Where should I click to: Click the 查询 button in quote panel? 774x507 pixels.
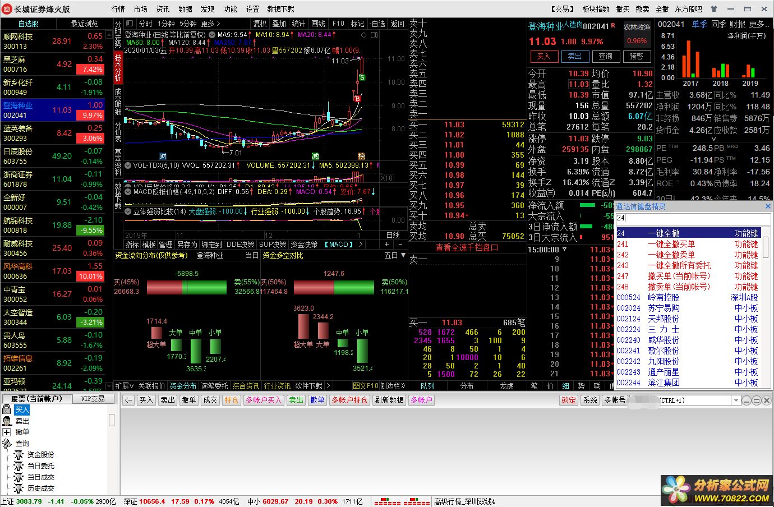[606, 56]
